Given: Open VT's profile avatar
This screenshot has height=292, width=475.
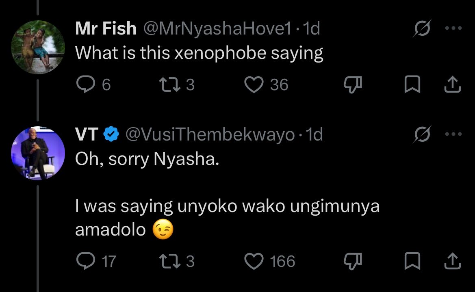Looking at the screenshot, I should coord(38,153).
